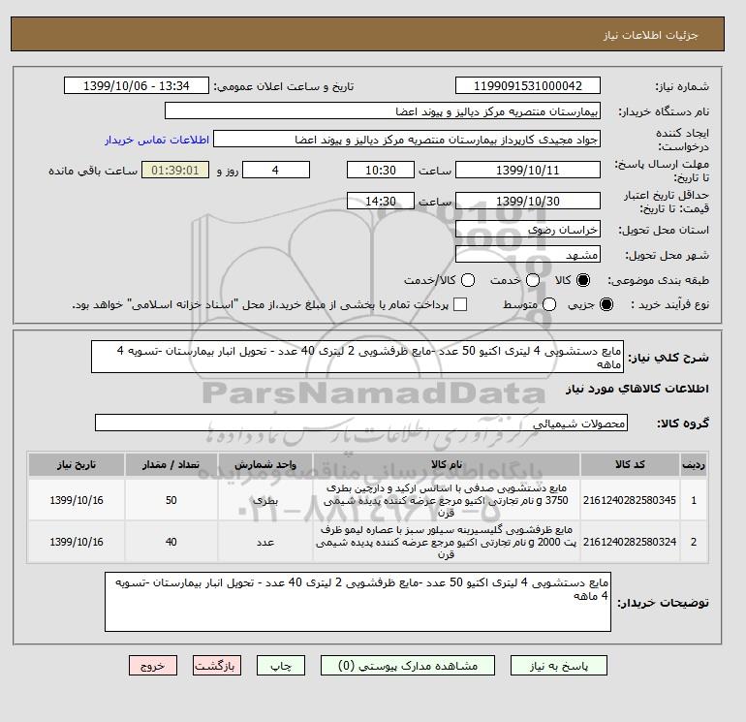The height and width of the screenshot is (722, 746).
Task: Toggle the Islamic treasury payment checkbox
Action: [460, 304]
